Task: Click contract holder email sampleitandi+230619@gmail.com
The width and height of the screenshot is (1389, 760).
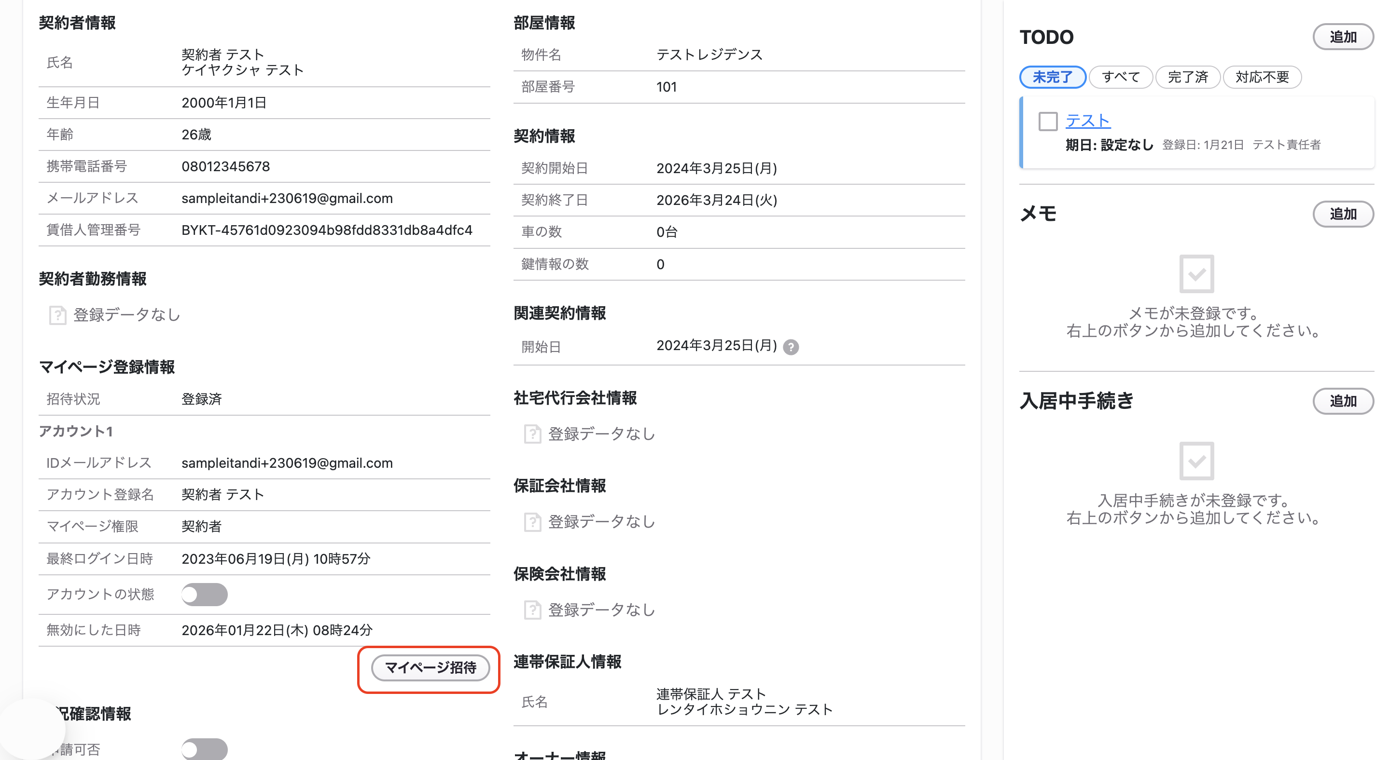Action: pos(287,198)
